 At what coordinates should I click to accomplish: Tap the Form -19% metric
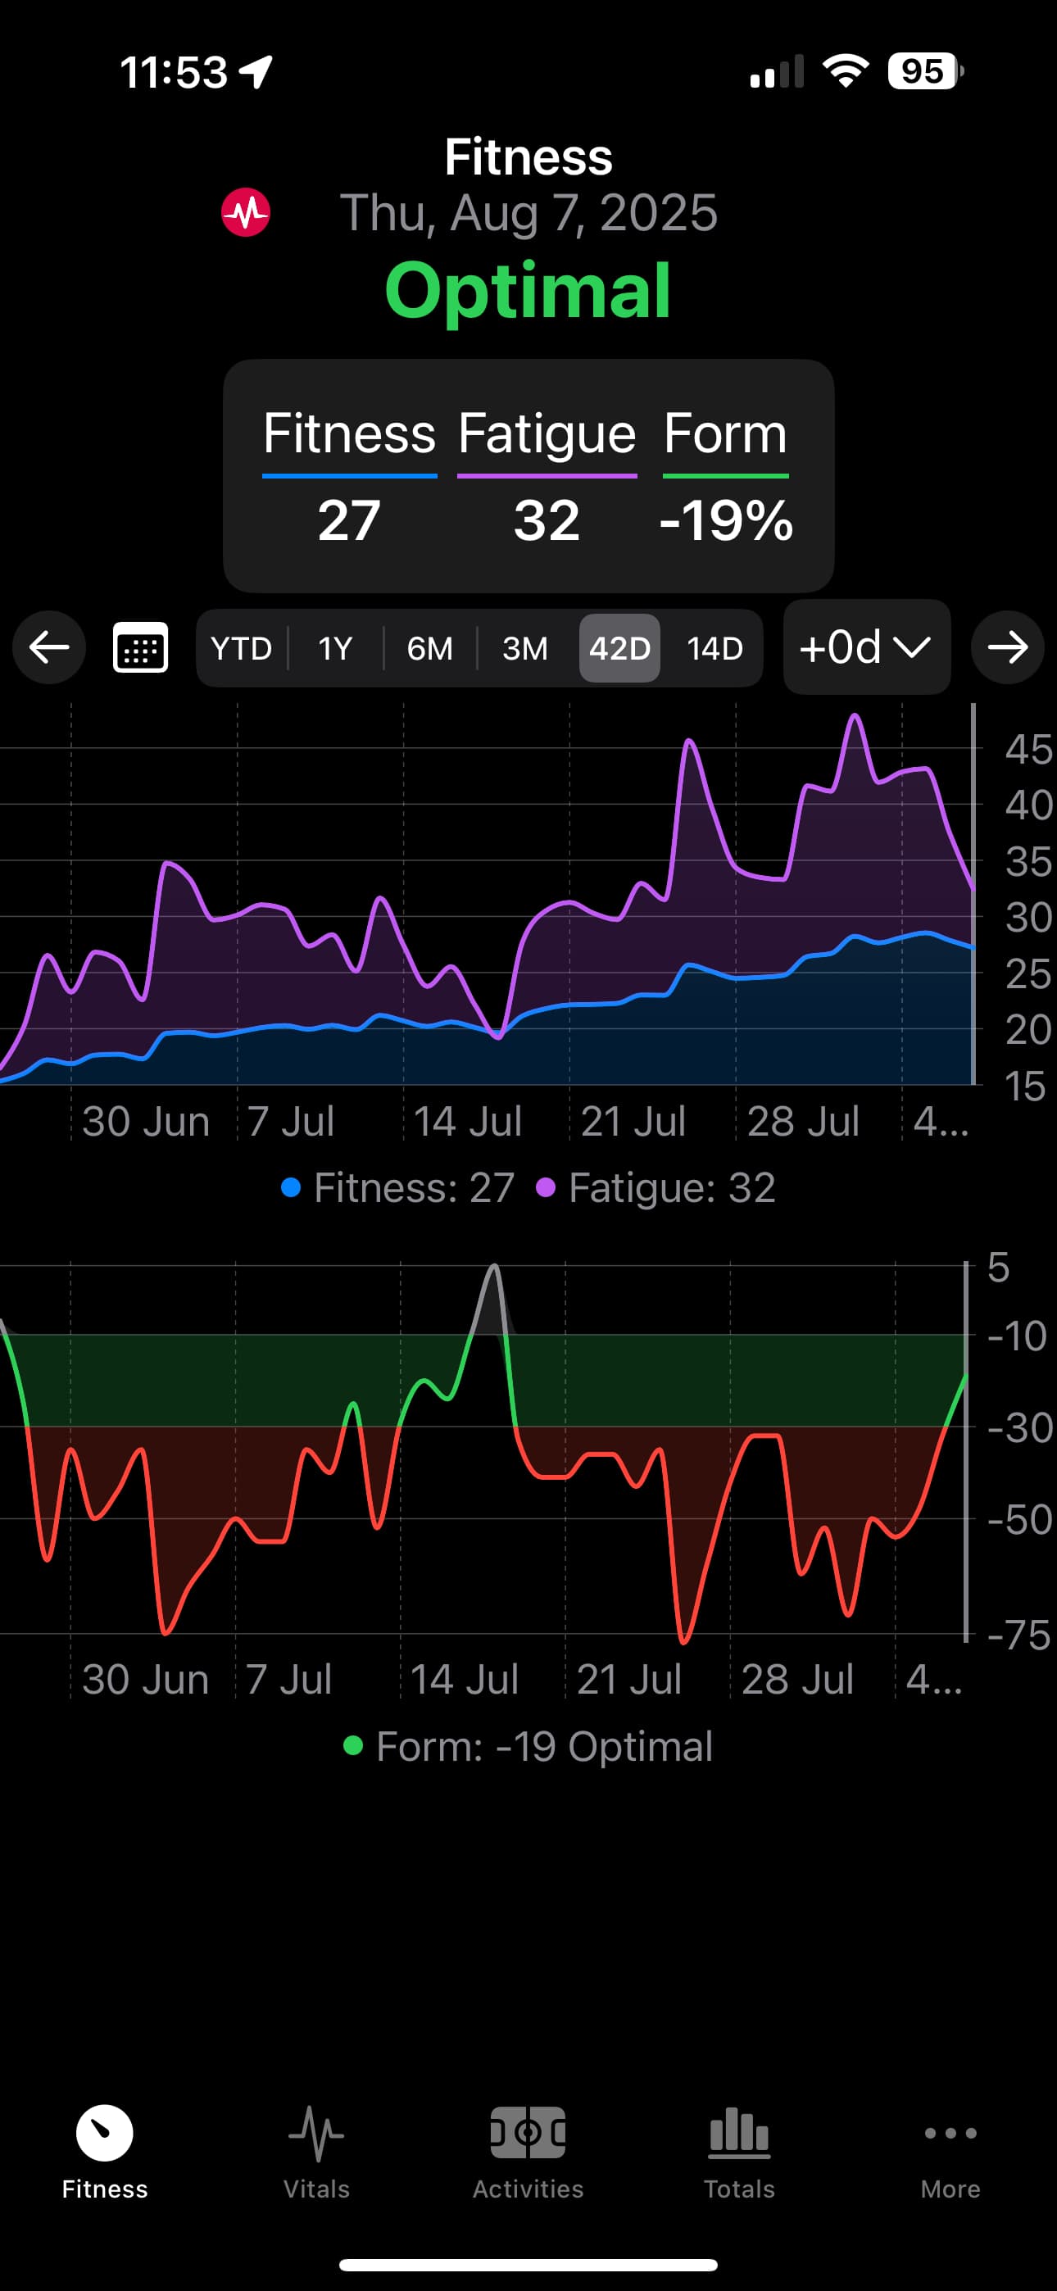[x=725, y=477]
